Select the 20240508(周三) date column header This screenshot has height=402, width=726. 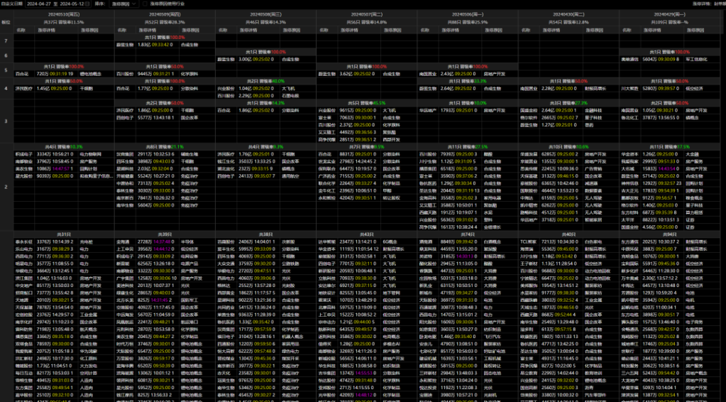pyautogui.click(x=265, y=15)
